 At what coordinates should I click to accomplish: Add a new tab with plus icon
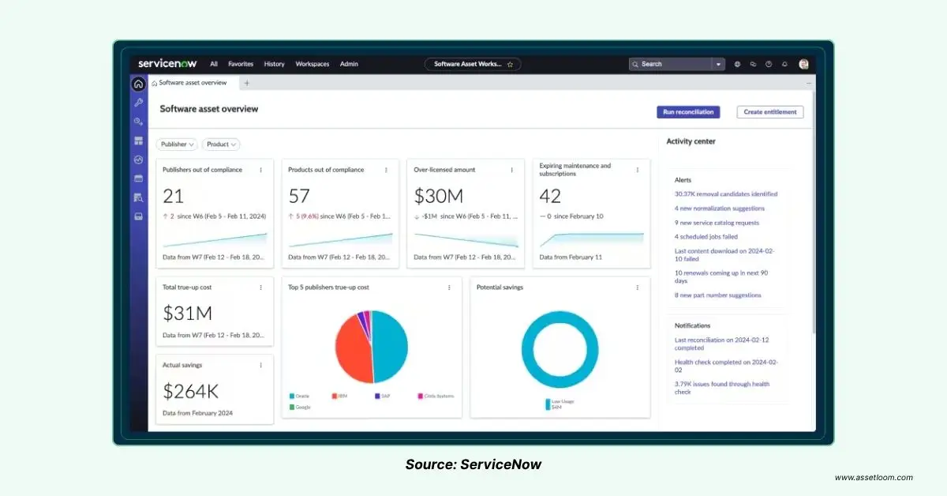pyautogui.click(x=246, y=83)
